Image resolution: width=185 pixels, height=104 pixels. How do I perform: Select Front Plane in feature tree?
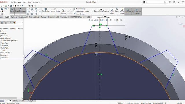click(5, 43)
